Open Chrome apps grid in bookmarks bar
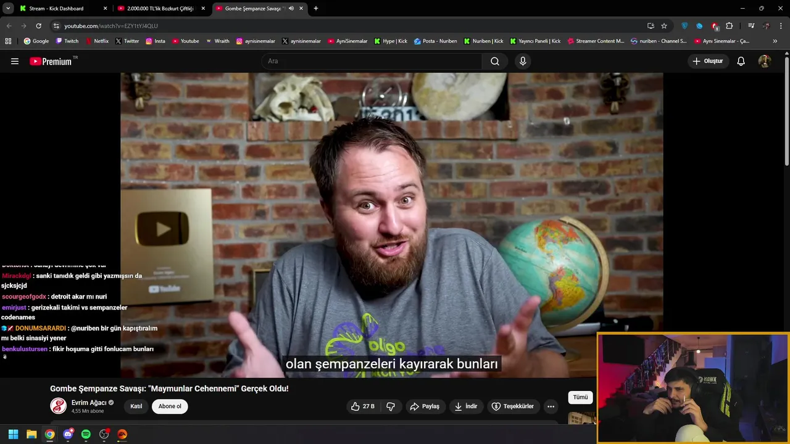790x444 pixels. pos(8,41)
